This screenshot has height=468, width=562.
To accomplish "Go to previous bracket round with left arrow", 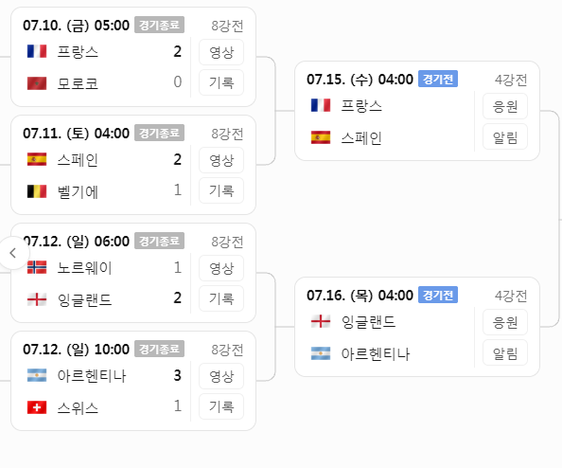I will 13,253.
